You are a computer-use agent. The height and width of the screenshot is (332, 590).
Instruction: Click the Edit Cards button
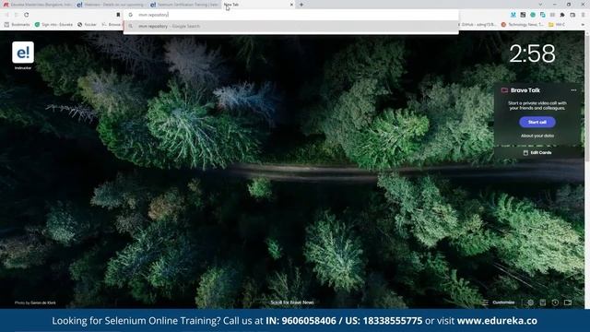pos(537,153)
